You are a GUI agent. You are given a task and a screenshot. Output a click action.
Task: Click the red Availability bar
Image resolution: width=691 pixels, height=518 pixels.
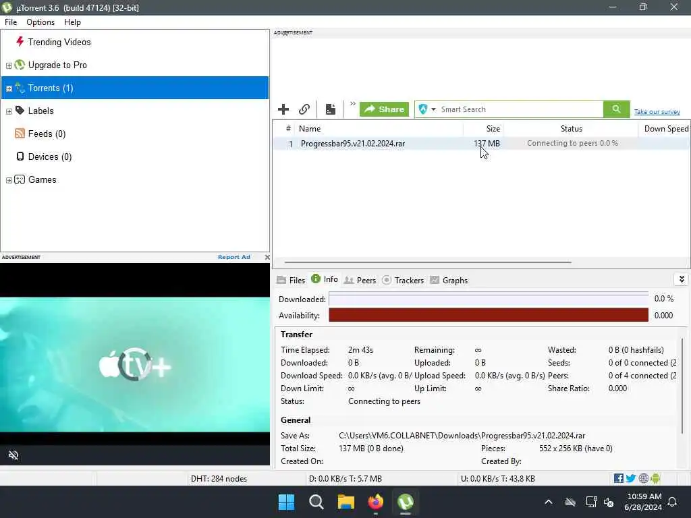click(x=489, y=316)
